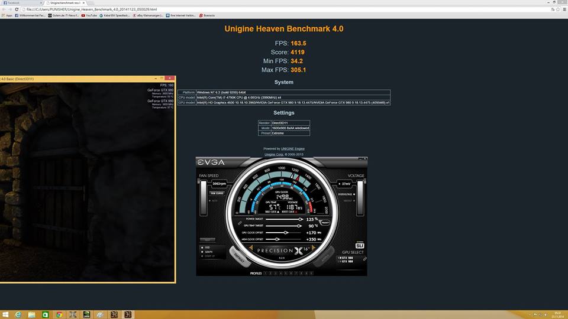This screenshot has height=319, width=568.
Task: Open the Fan Curve settings button
Action: point(217,193)
